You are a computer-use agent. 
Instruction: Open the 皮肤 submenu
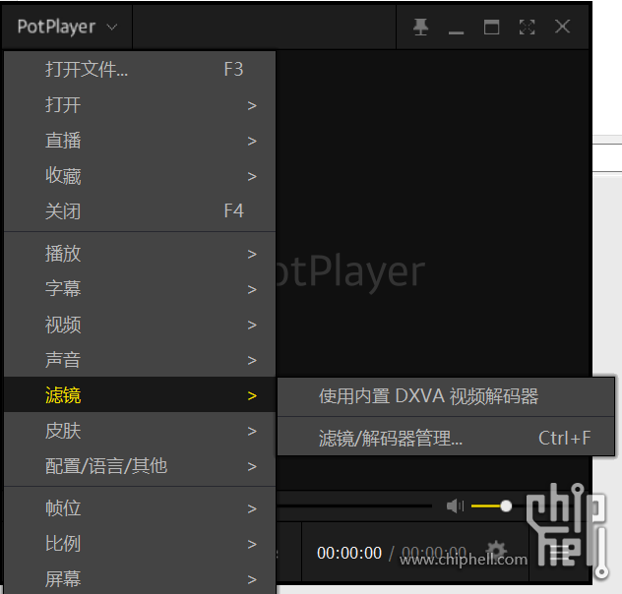(x=140, y=431)
